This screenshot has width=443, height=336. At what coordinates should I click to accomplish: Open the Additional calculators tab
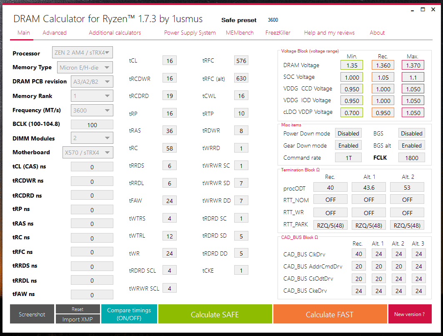coord(115,33)
